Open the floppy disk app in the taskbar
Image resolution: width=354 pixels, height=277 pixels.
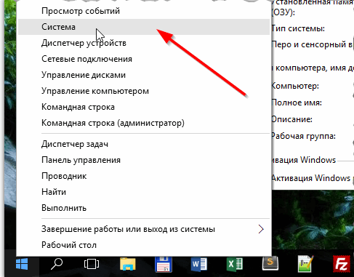point(164,264)
